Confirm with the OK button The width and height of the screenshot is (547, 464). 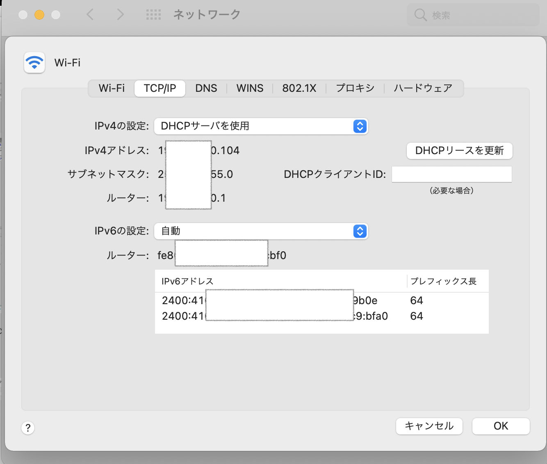click(x=501, y=426)
